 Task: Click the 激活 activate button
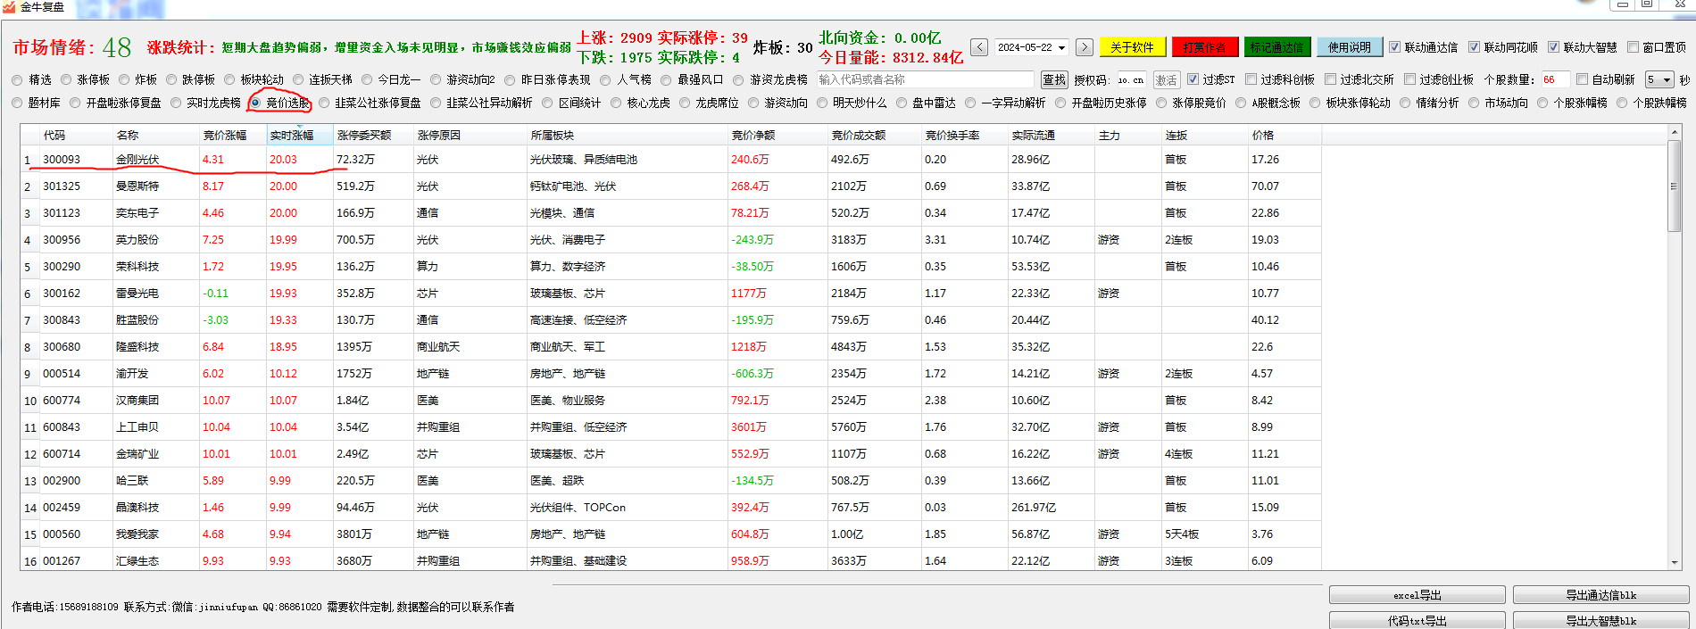point(1166,79)
